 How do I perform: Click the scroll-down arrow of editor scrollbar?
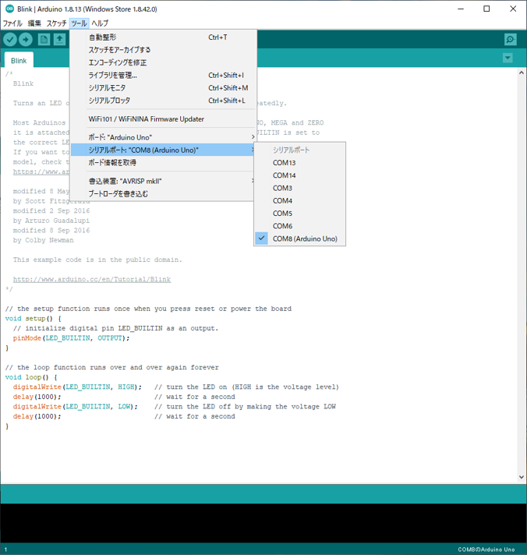tap(522, 477)
